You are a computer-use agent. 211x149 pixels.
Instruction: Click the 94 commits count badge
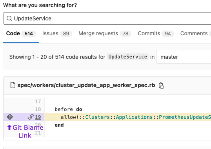168,34
